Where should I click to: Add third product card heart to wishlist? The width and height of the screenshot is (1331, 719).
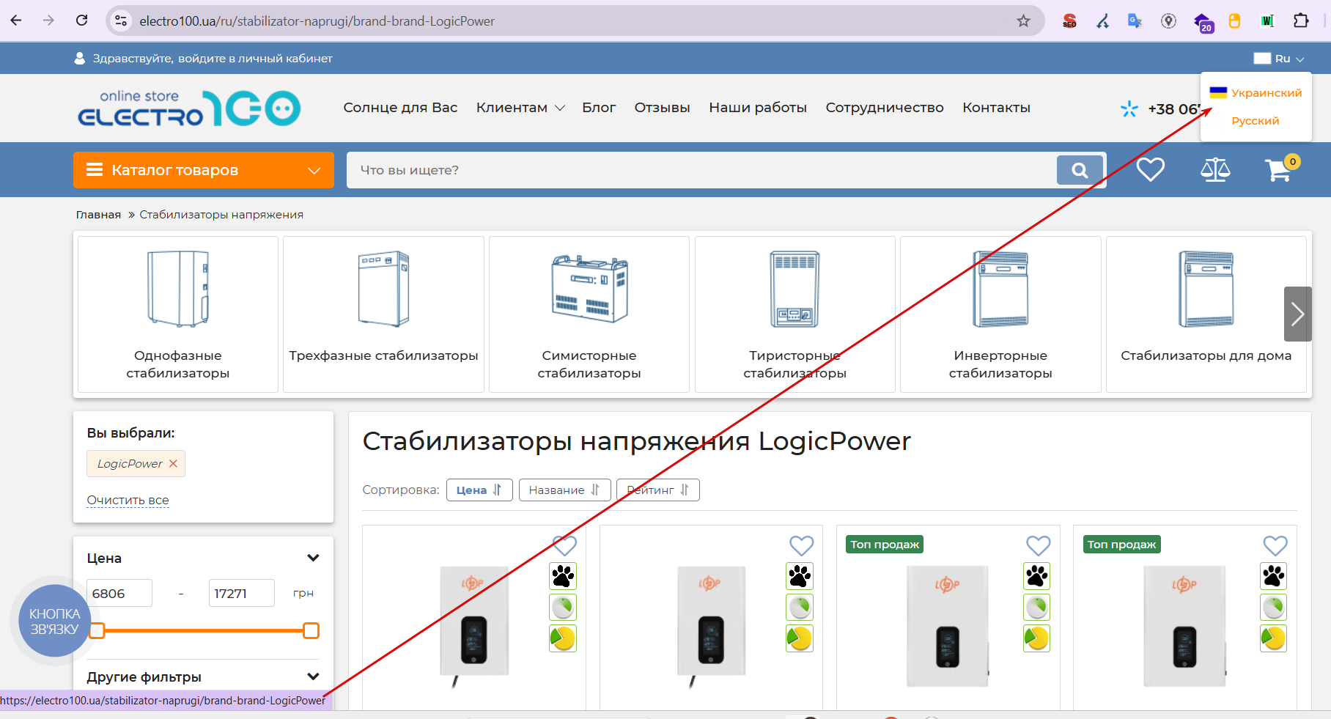point(1038,545)
